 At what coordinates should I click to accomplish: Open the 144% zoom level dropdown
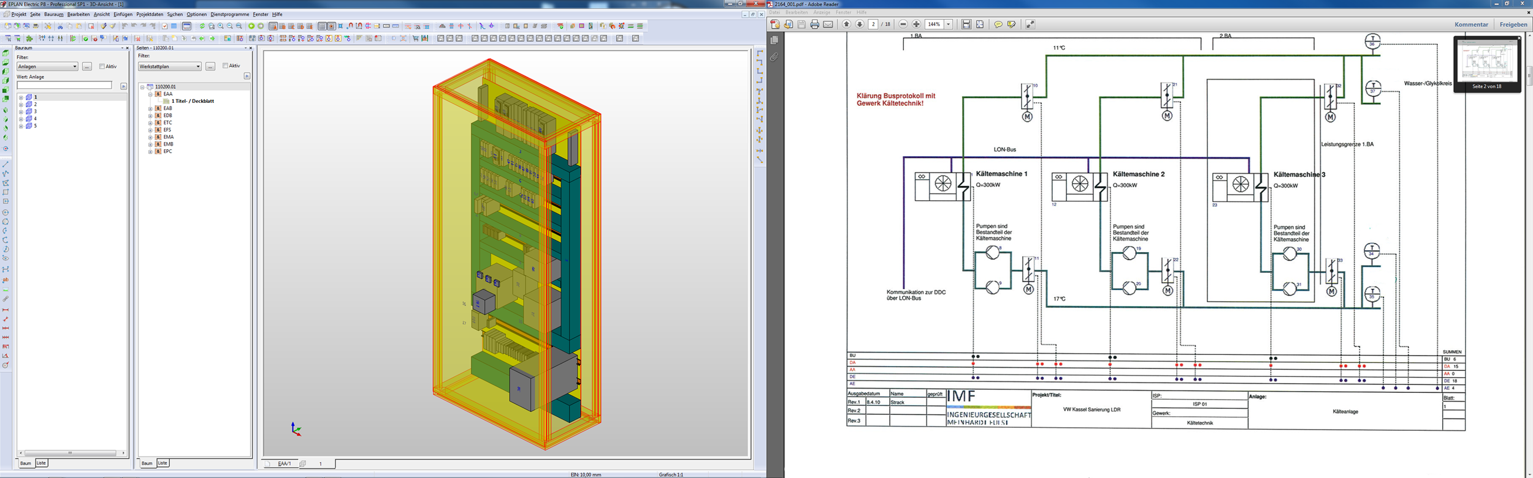tap(948, 24)
